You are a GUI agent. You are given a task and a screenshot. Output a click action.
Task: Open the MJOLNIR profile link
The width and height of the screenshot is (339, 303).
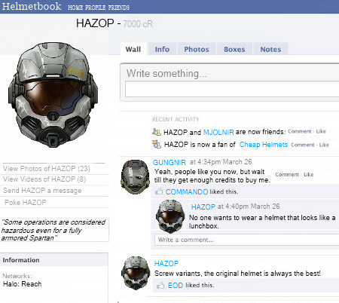[218, 132]
